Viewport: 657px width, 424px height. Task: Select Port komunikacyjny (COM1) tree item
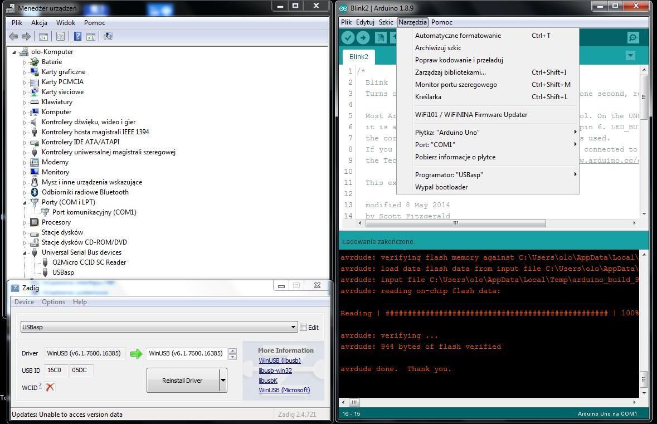(x=94, y=212)
